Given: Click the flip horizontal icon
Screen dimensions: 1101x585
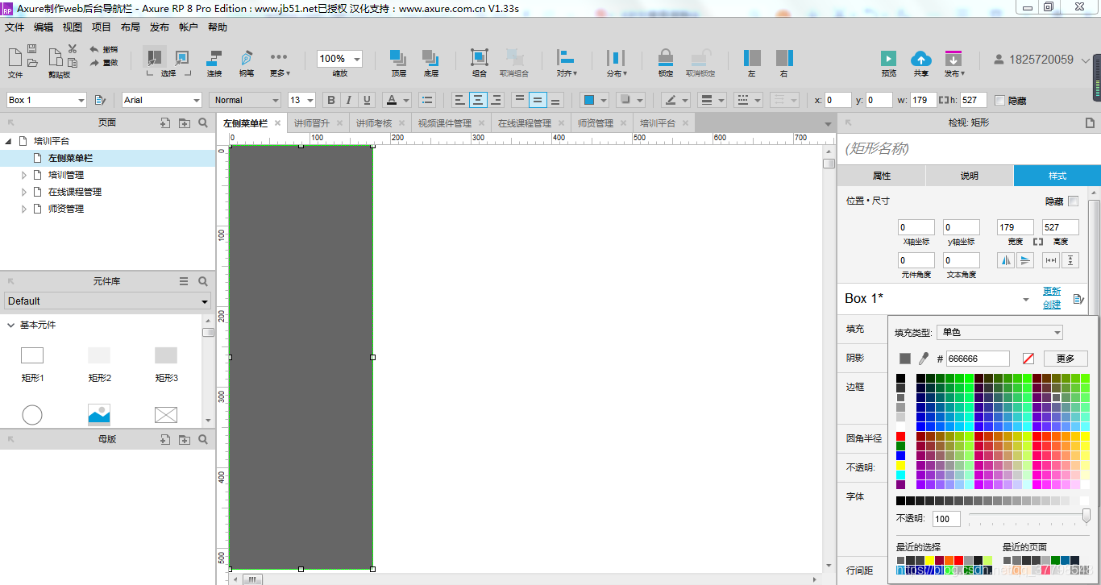Looking at the screenshot, I should point(1006,260).
